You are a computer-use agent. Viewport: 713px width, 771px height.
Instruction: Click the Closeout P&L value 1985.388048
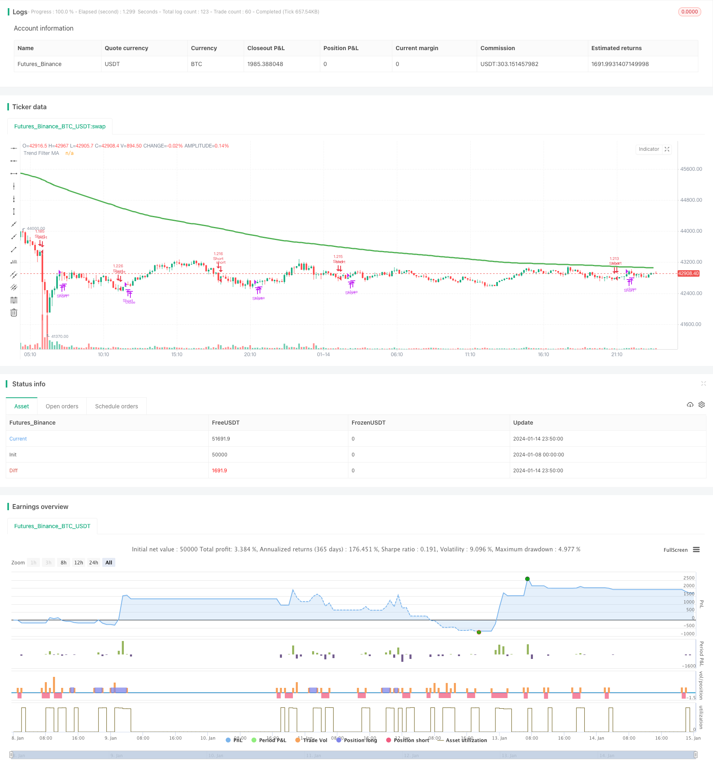pos(265,64)
